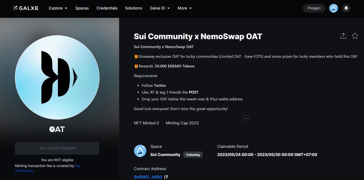The width and height of the screenshot is (364, 180).
Task: Click the 'Good luck everyone!' line
Action: [181, 109]
